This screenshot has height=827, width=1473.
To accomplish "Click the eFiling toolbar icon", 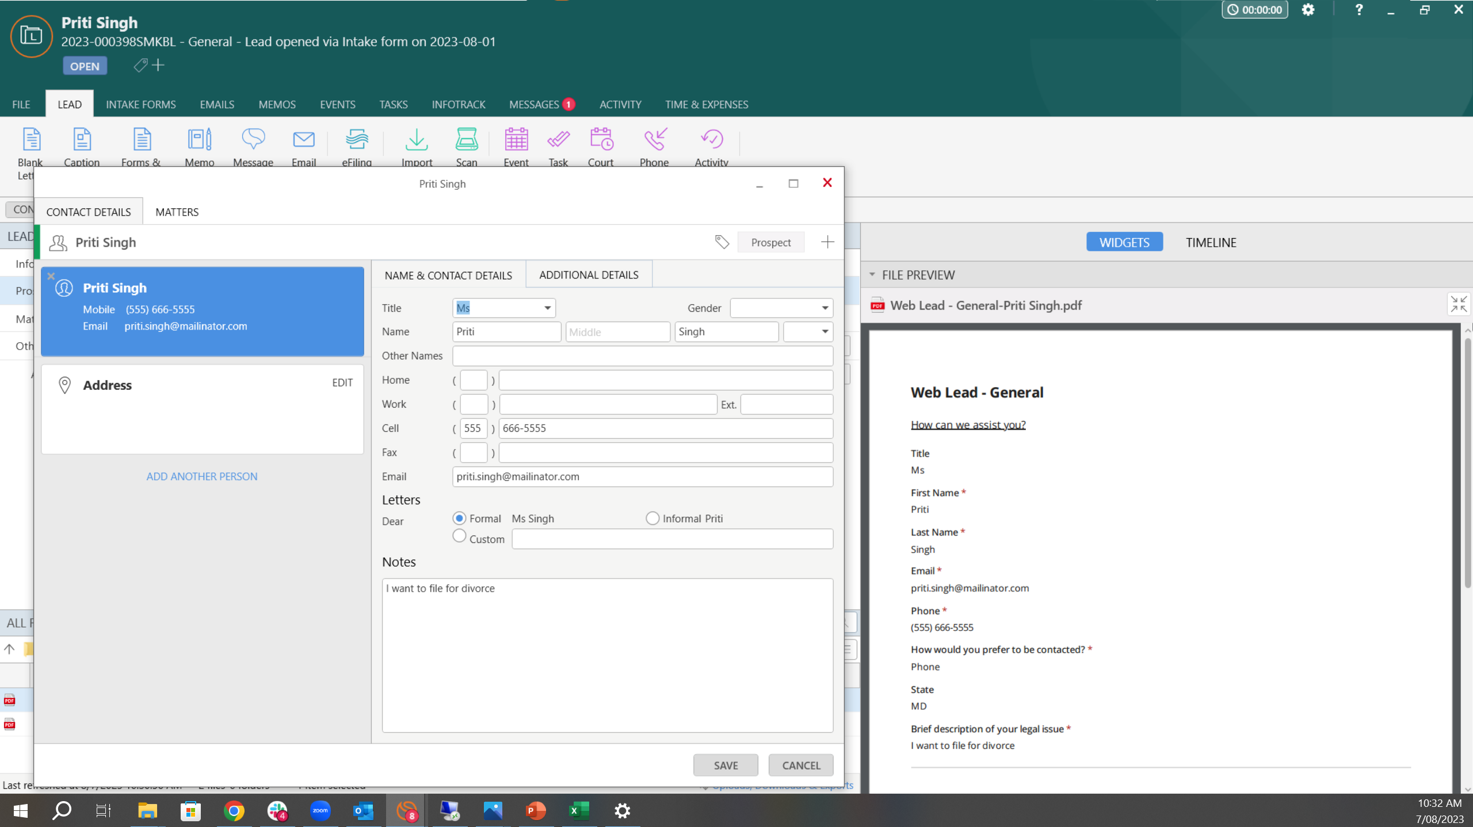I will [357, 140].
